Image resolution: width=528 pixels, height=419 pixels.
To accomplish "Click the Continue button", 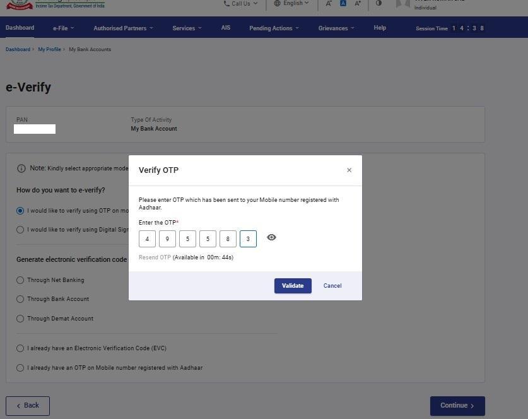I will 457,406.
